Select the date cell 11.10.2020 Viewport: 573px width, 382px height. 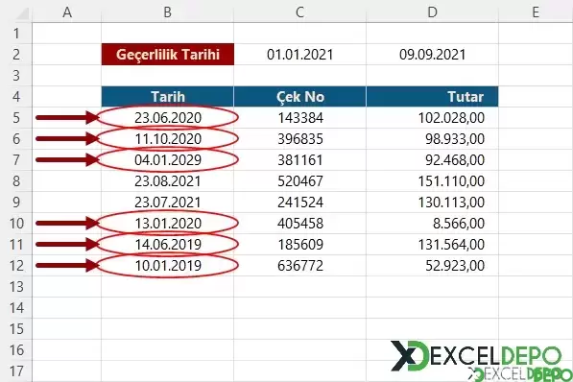168,139
